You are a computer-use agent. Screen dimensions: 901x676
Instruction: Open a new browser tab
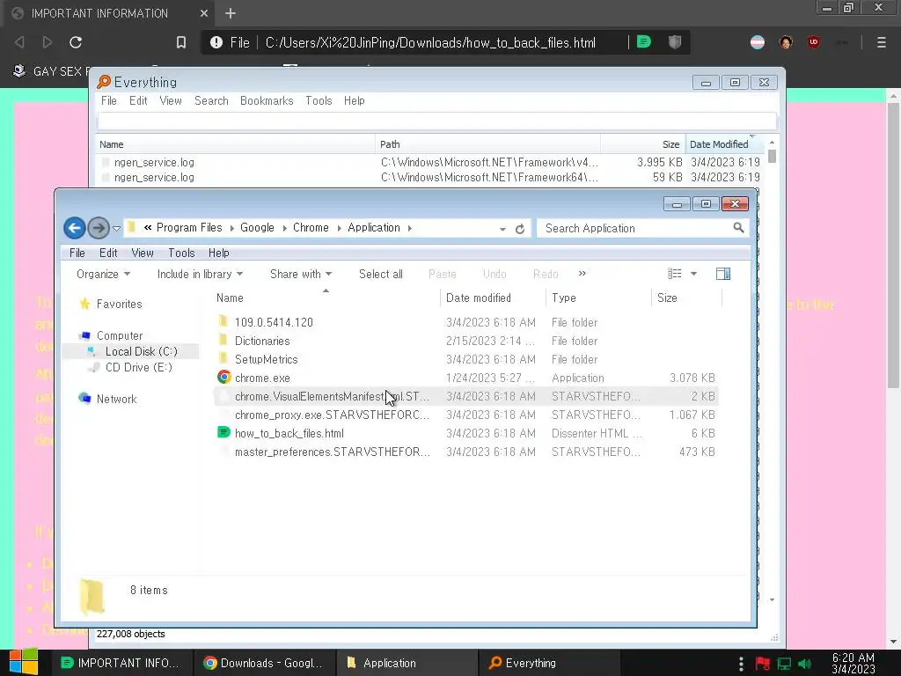click(231, 13)
